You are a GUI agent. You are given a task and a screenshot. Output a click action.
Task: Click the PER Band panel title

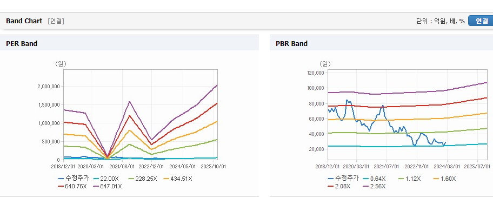[22, 43]
